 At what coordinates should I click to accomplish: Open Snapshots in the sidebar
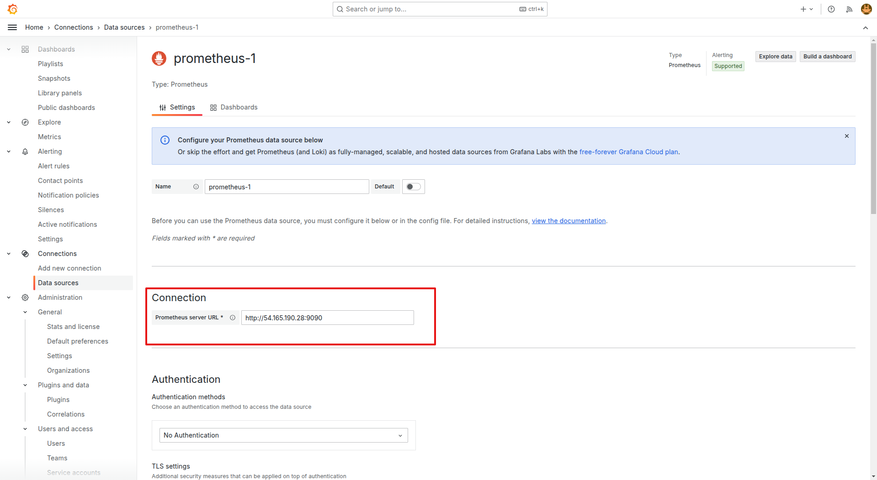click(54, 78)
